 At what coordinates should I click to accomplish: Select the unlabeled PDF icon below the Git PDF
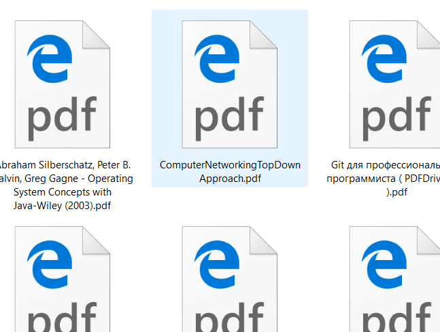point(394,279)
